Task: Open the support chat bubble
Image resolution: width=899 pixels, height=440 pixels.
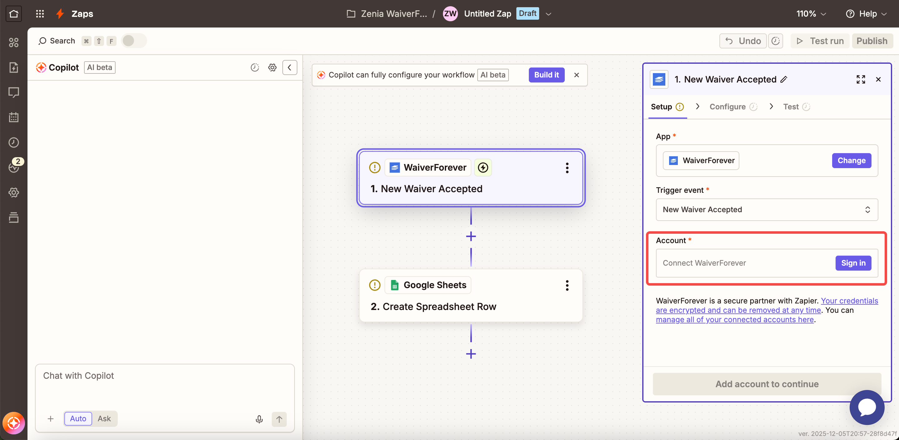Action: (867, 407)
